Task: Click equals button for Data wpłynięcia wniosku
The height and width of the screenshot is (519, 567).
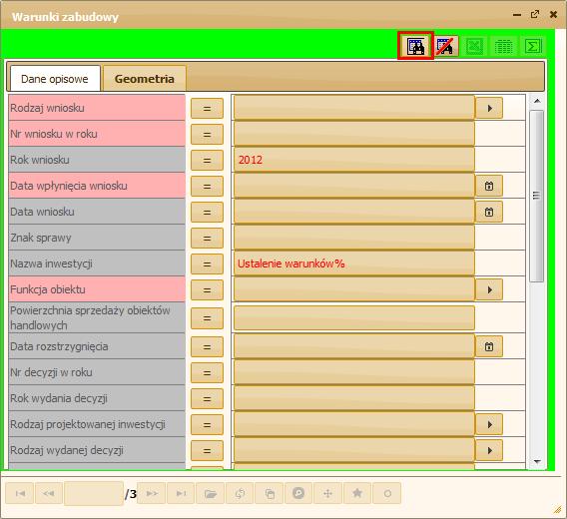Action: [207, 186]
